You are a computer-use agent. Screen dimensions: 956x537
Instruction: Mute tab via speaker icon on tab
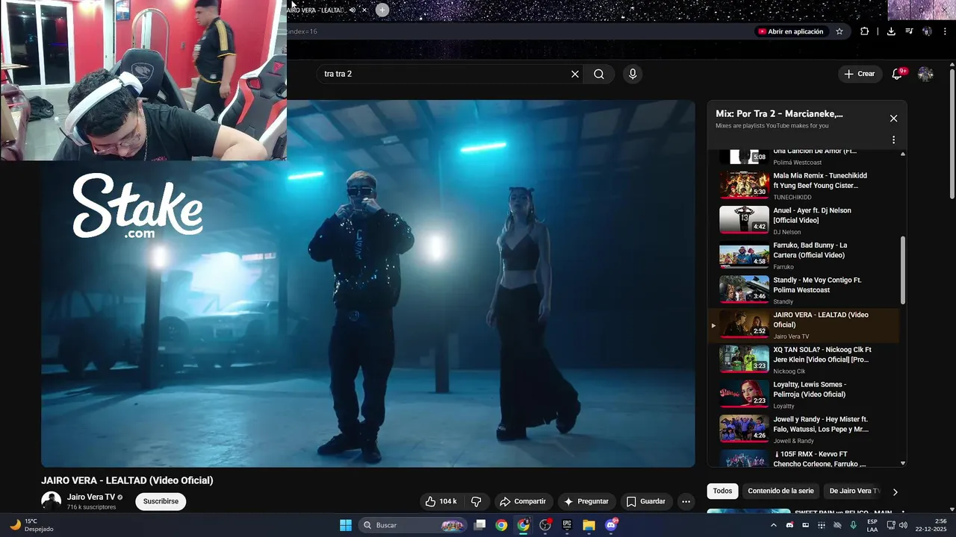coord(353,10)
